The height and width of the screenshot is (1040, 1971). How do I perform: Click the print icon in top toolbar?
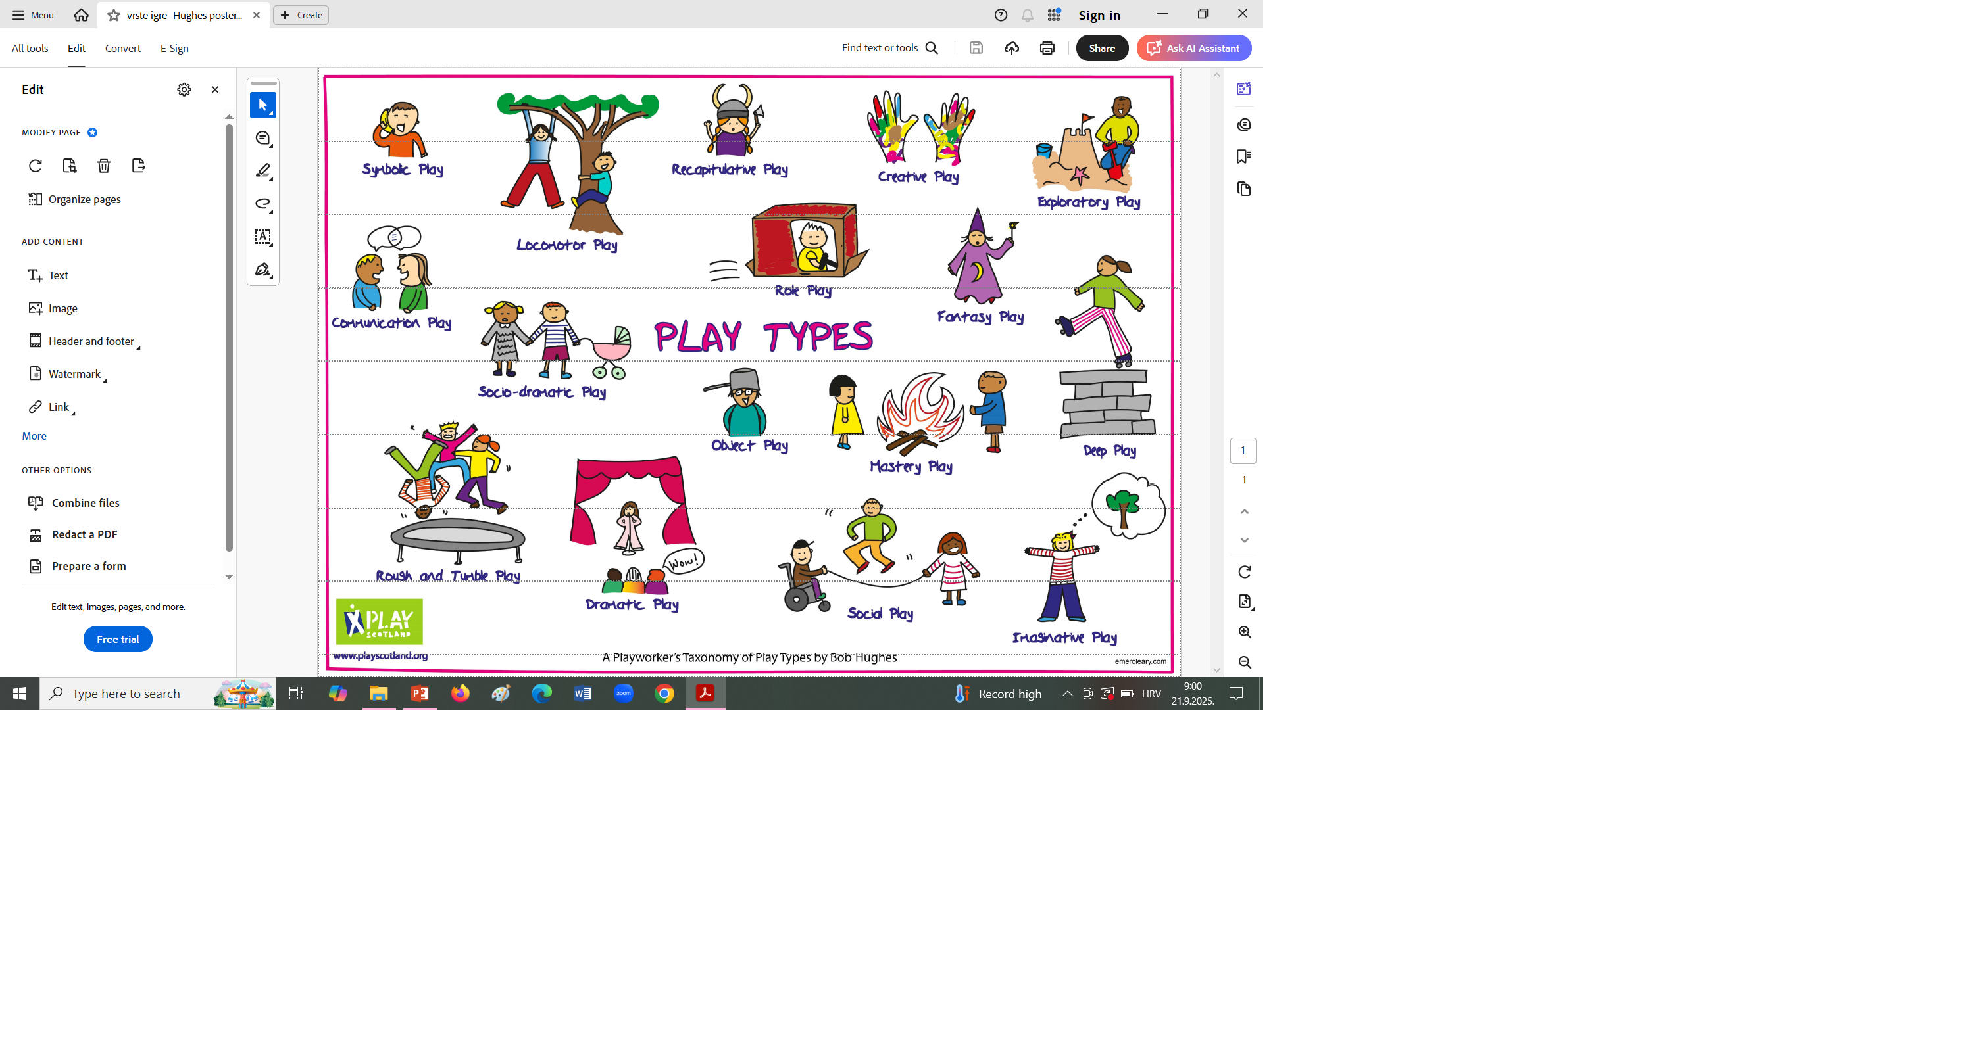1047,48
